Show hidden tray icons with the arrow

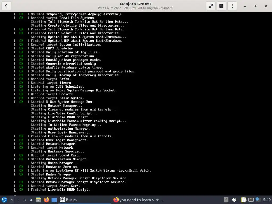[226, 200]
